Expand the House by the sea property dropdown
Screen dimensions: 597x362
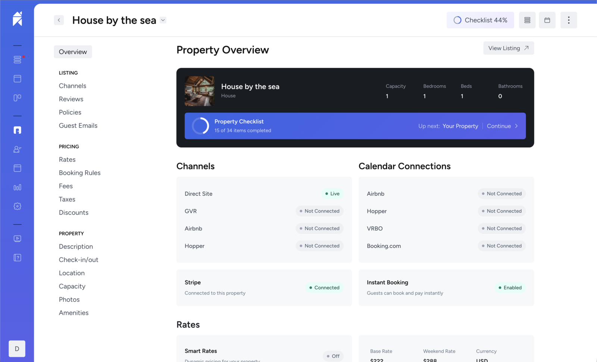pos(163,20)
